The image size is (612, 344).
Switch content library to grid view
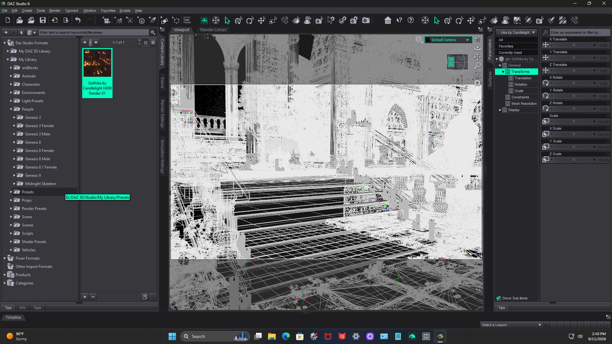pos(146,42)
